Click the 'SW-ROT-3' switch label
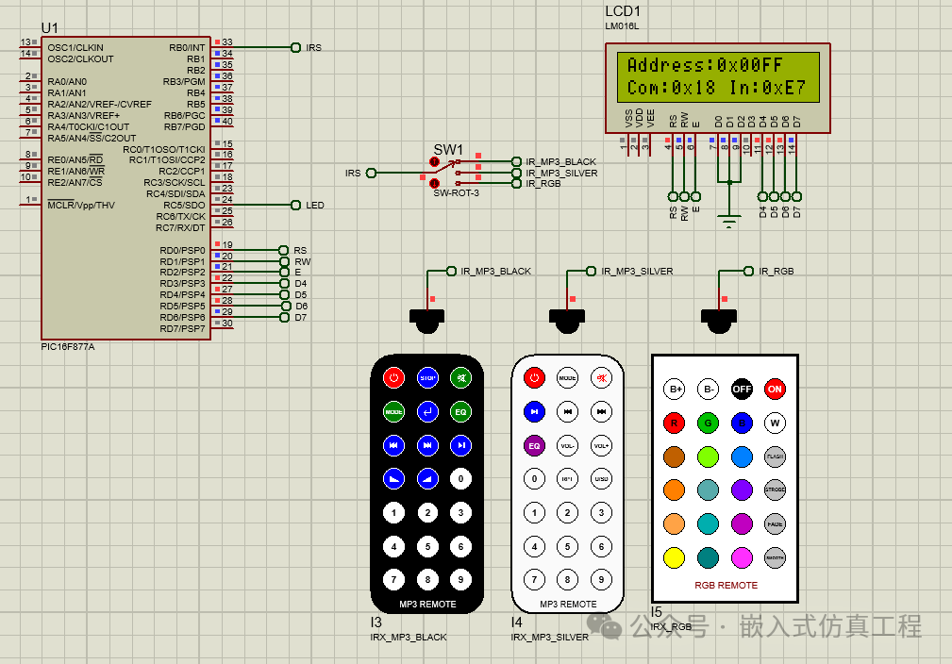The width and height of the screenshot is (952, 664). [x=456, y=193]
